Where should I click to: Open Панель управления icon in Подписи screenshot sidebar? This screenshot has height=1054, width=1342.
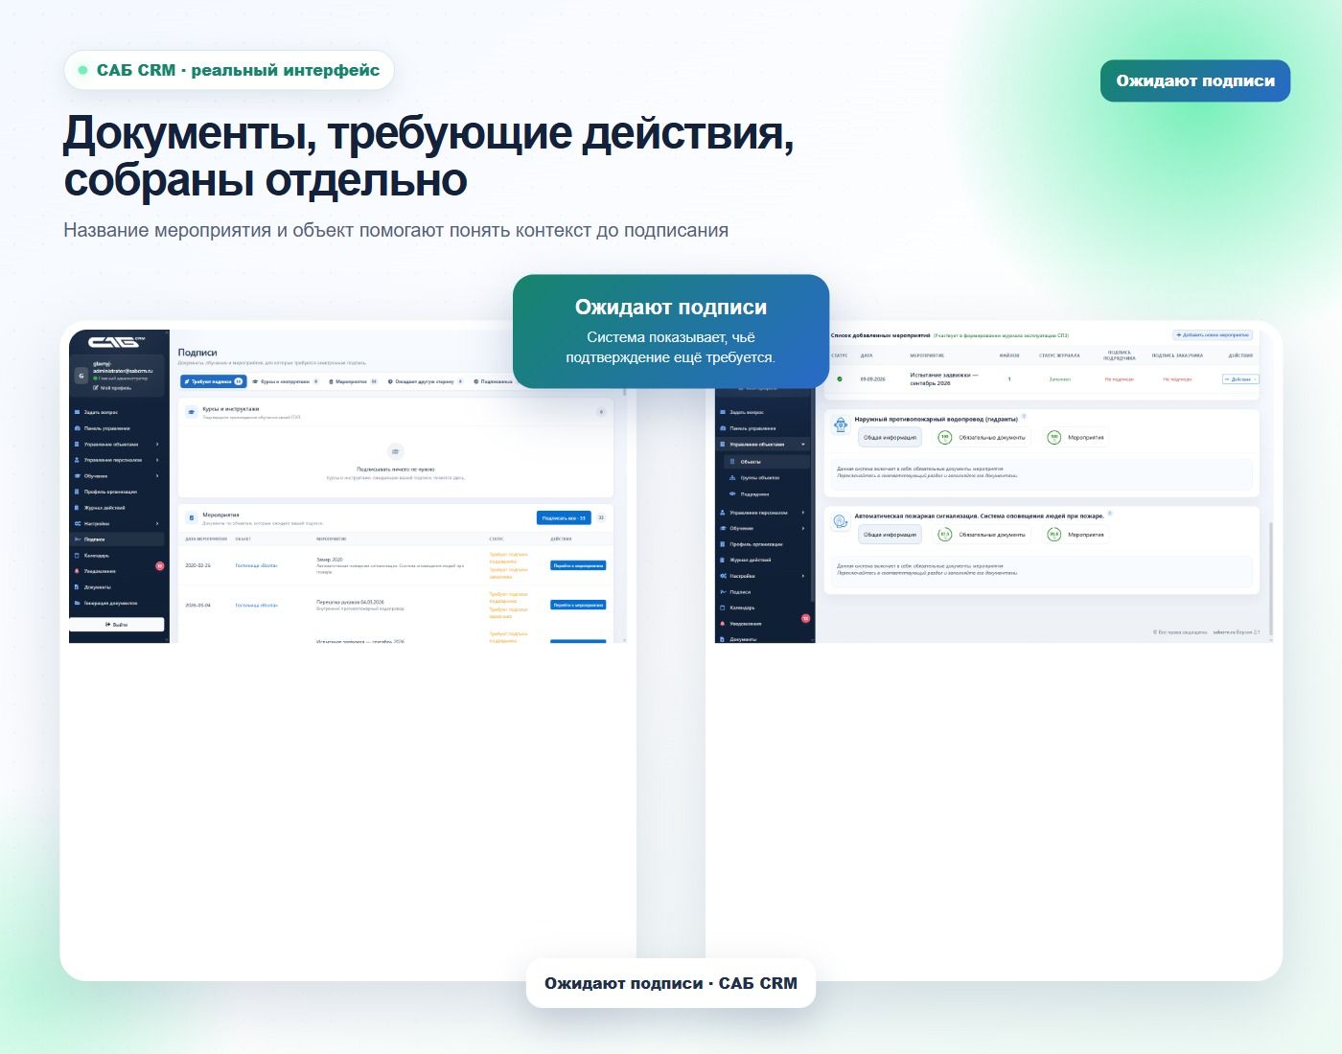(78, 428)
